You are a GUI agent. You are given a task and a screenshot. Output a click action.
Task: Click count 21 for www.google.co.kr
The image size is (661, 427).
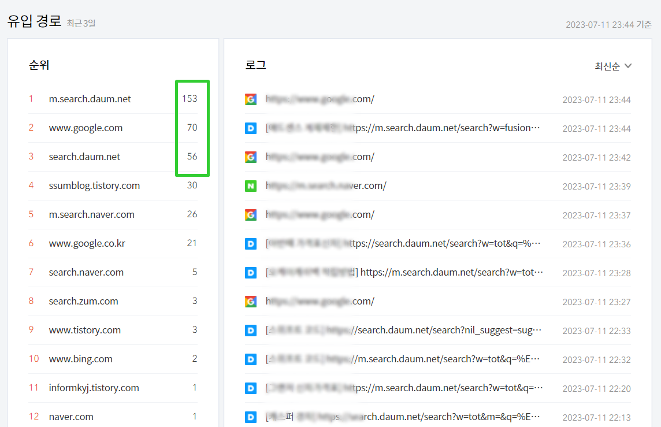(192, 243)
